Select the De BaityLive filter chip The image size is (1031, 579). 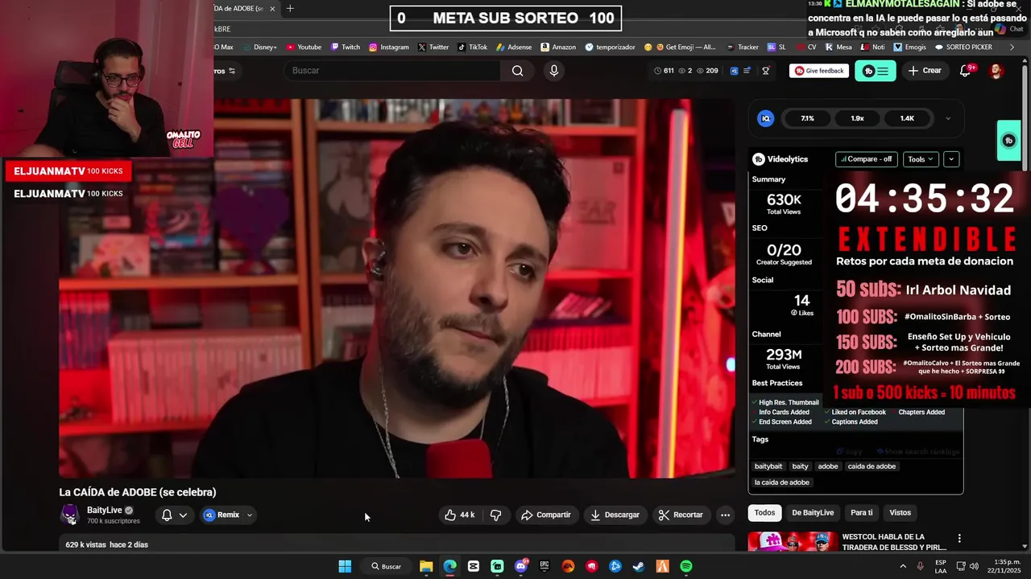(x=813, y=512)
